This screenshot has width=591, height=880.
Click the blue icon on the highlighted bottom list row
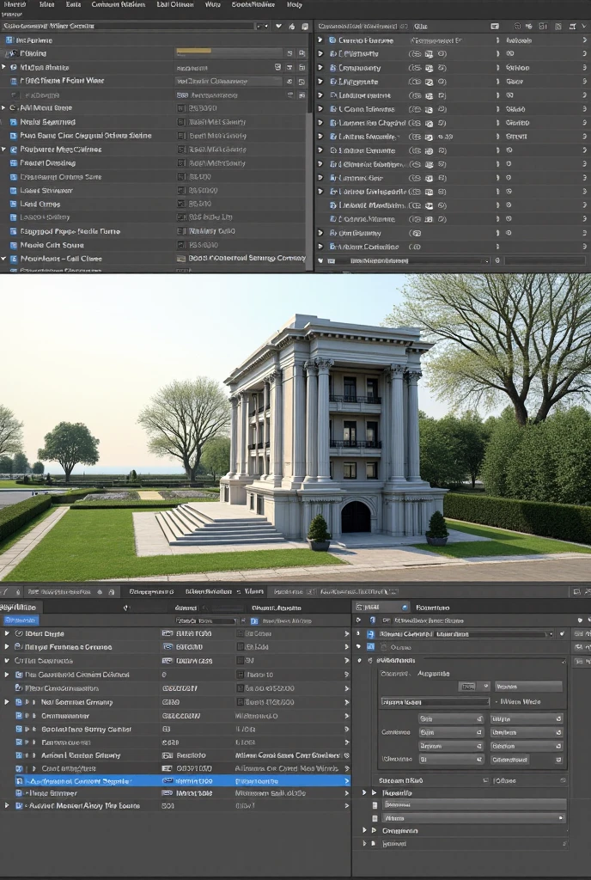click(20, 781)
